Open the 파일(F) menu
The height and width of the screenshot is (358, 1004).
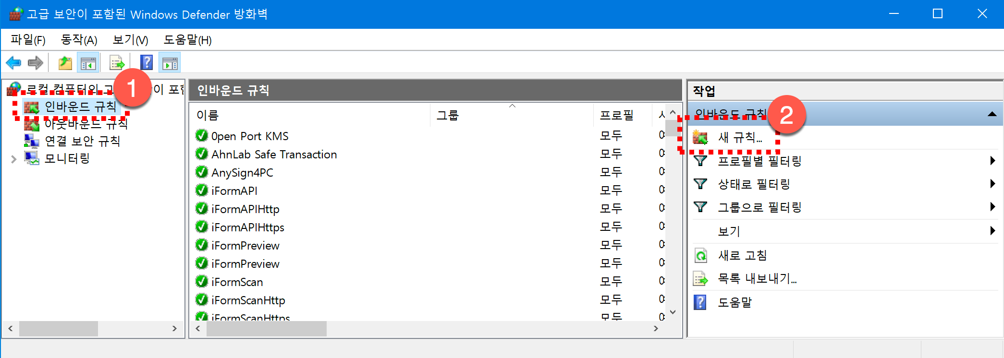(x=28, y=40)
